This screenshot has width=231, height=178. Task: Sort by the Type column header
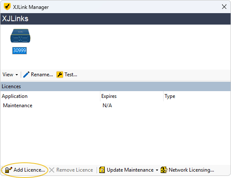(197, 96)
